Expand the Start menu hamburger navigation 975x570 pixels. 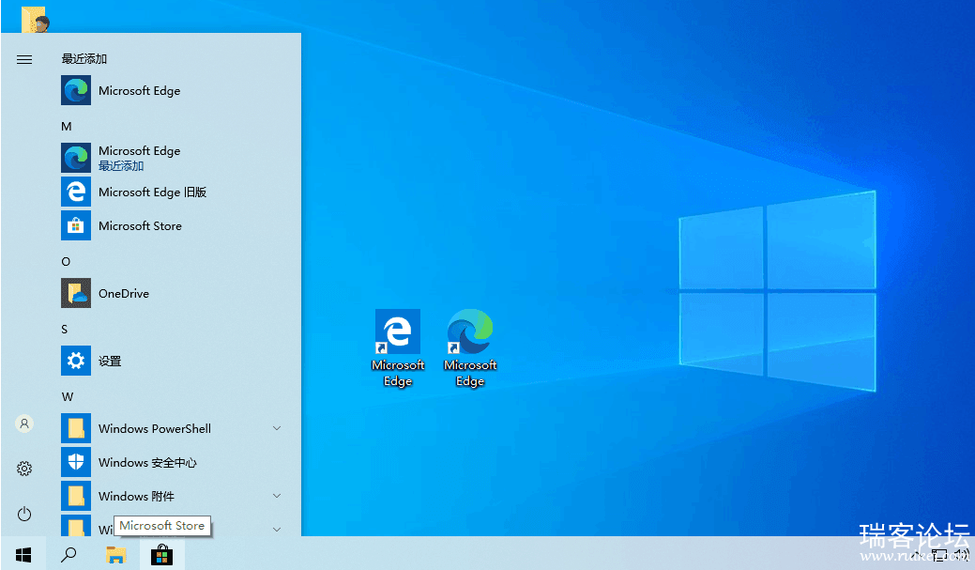[24, 60]
